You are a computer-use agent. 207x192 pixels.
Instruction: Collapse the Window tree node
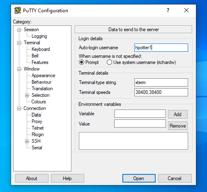coord(19,69)
